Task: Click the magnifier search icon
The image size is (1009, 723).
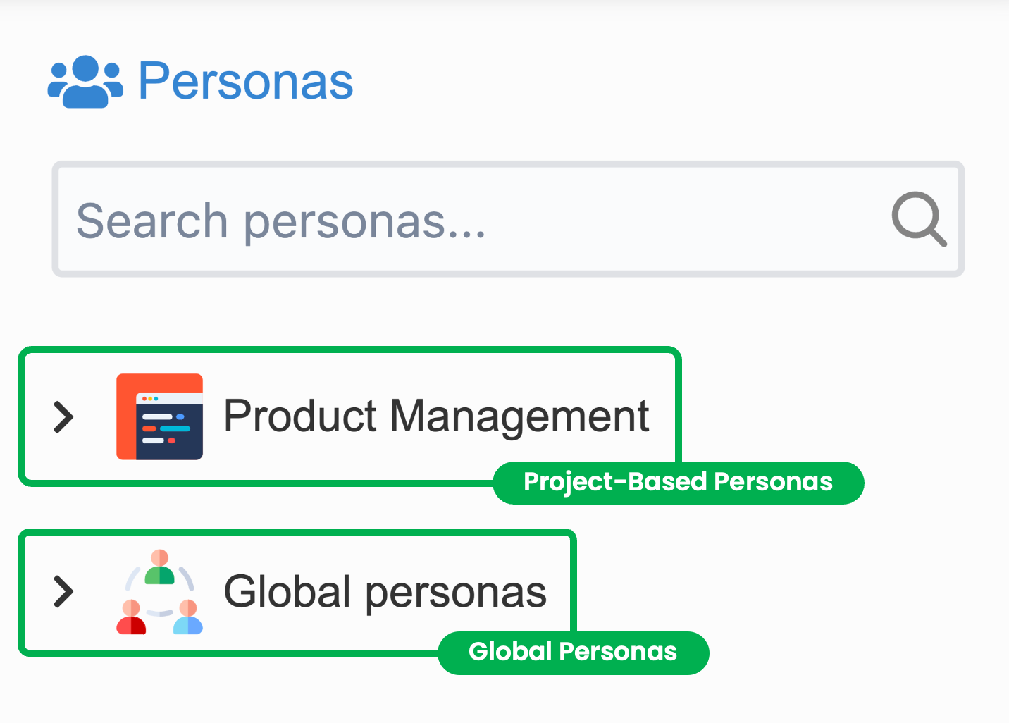Action: 919,218
